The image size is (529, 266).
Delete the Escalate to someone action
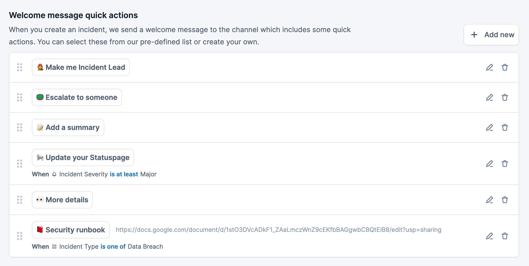point(505,97)
